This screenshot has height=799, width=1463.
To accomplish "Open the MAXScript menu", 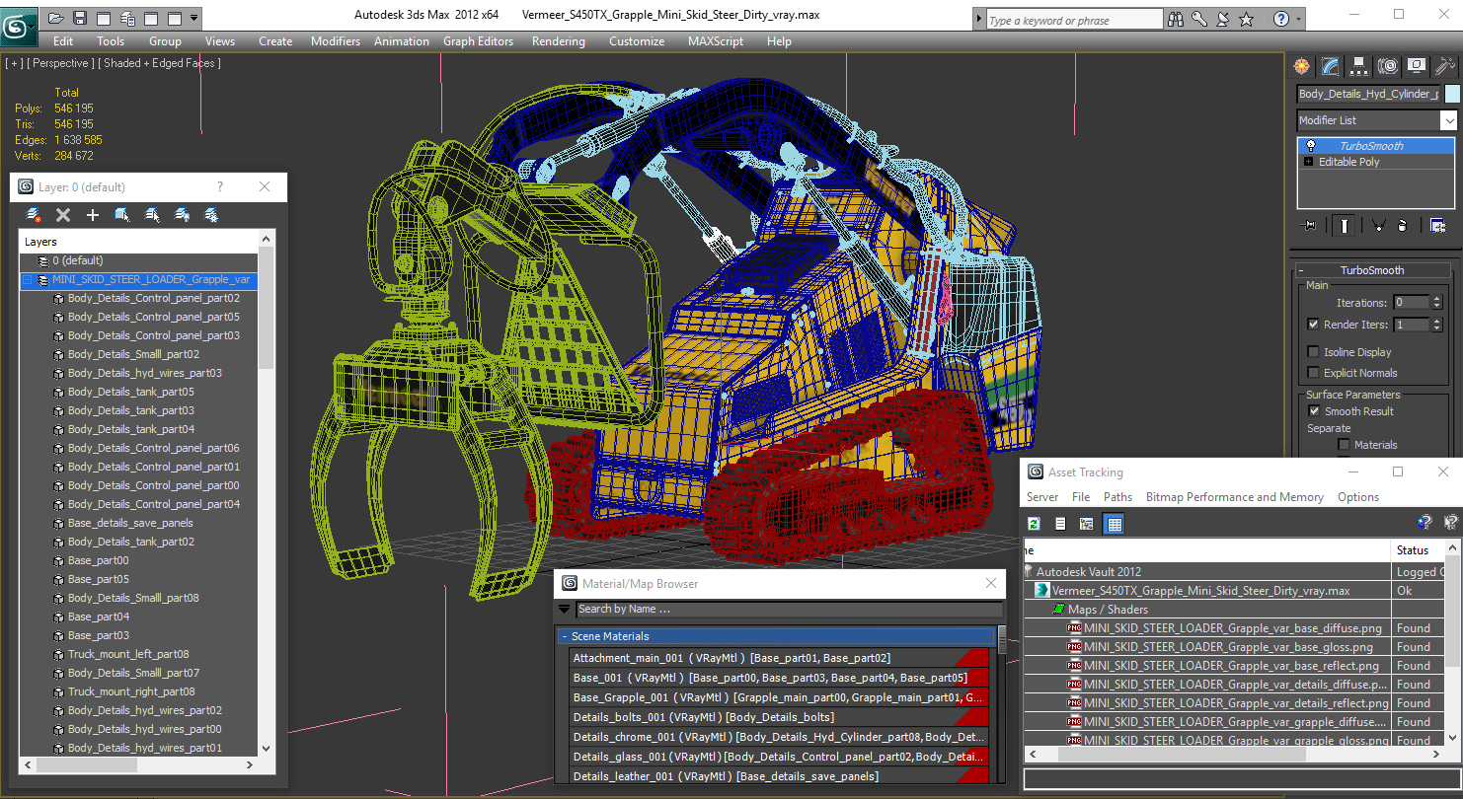I will pos(716,41).
